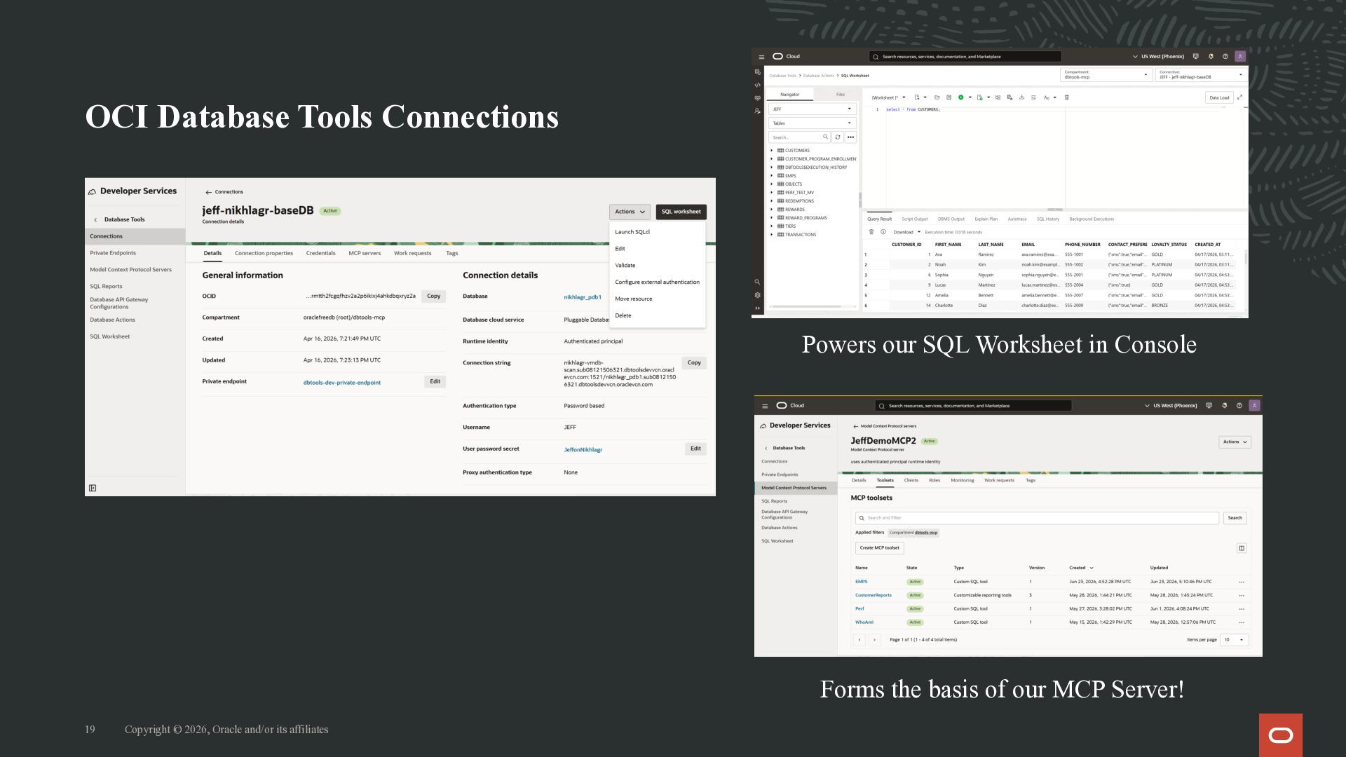The height and width of the screenshot is (757, 1346).
Task: Choose Move resource from Actions menu
Action: (634, 299)
